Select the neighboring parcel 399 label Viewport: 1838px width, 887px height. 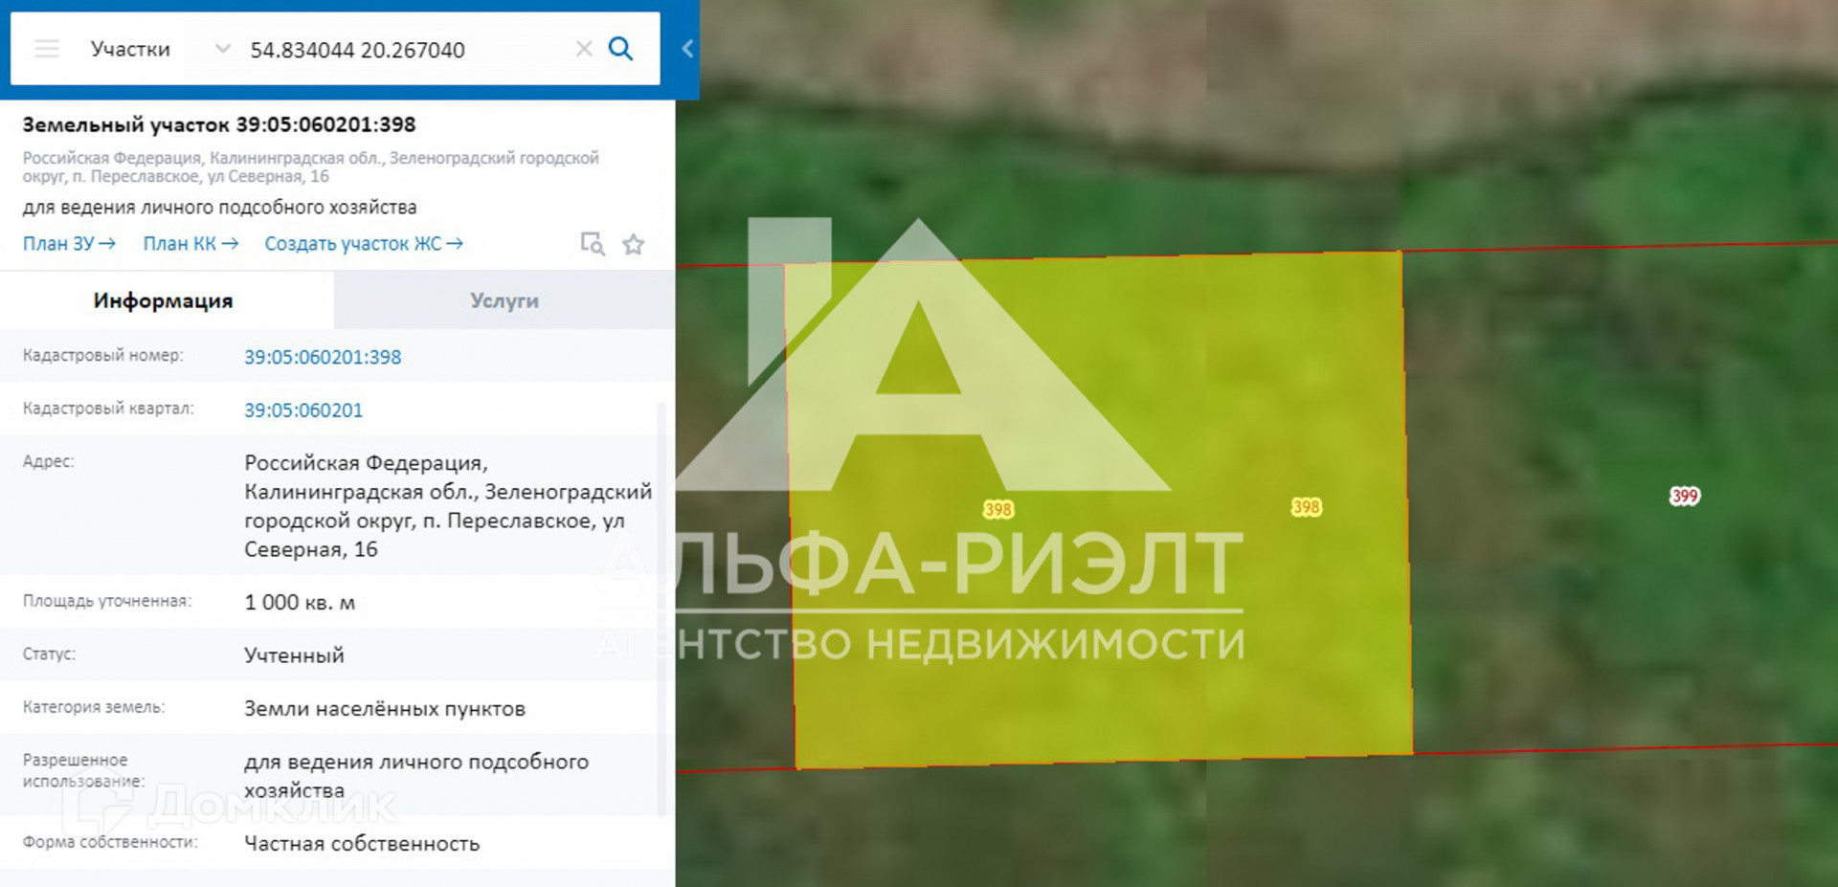click(1685, 496)
